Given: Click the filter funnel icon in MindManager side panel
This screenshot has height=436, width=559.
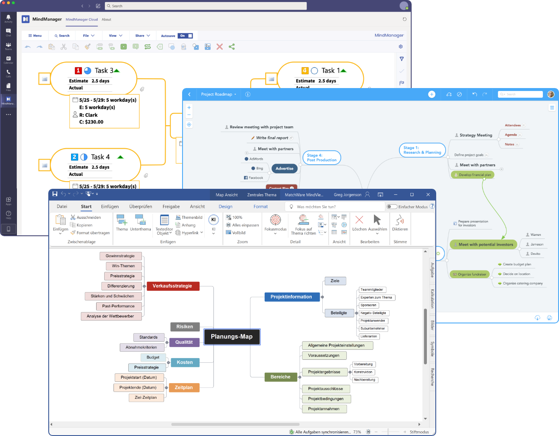Looking at the screenshot, I should (x=401, y=59).
